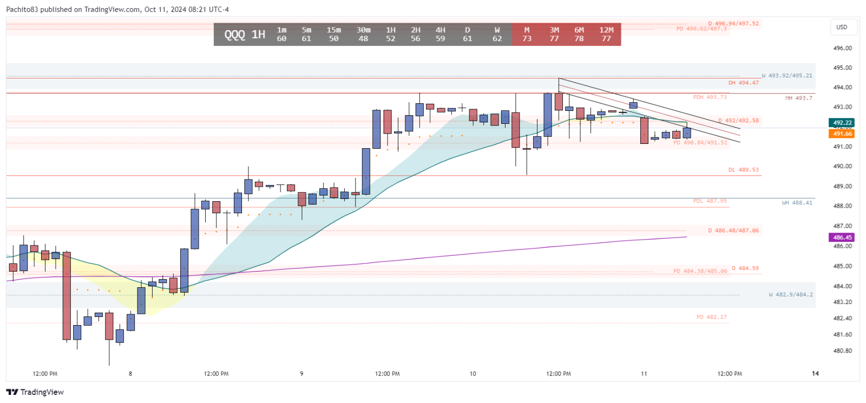Viewport: 866px width, 403px height.
Task: Select the 15m 50 timeframe cell
Action: (334, 35)
